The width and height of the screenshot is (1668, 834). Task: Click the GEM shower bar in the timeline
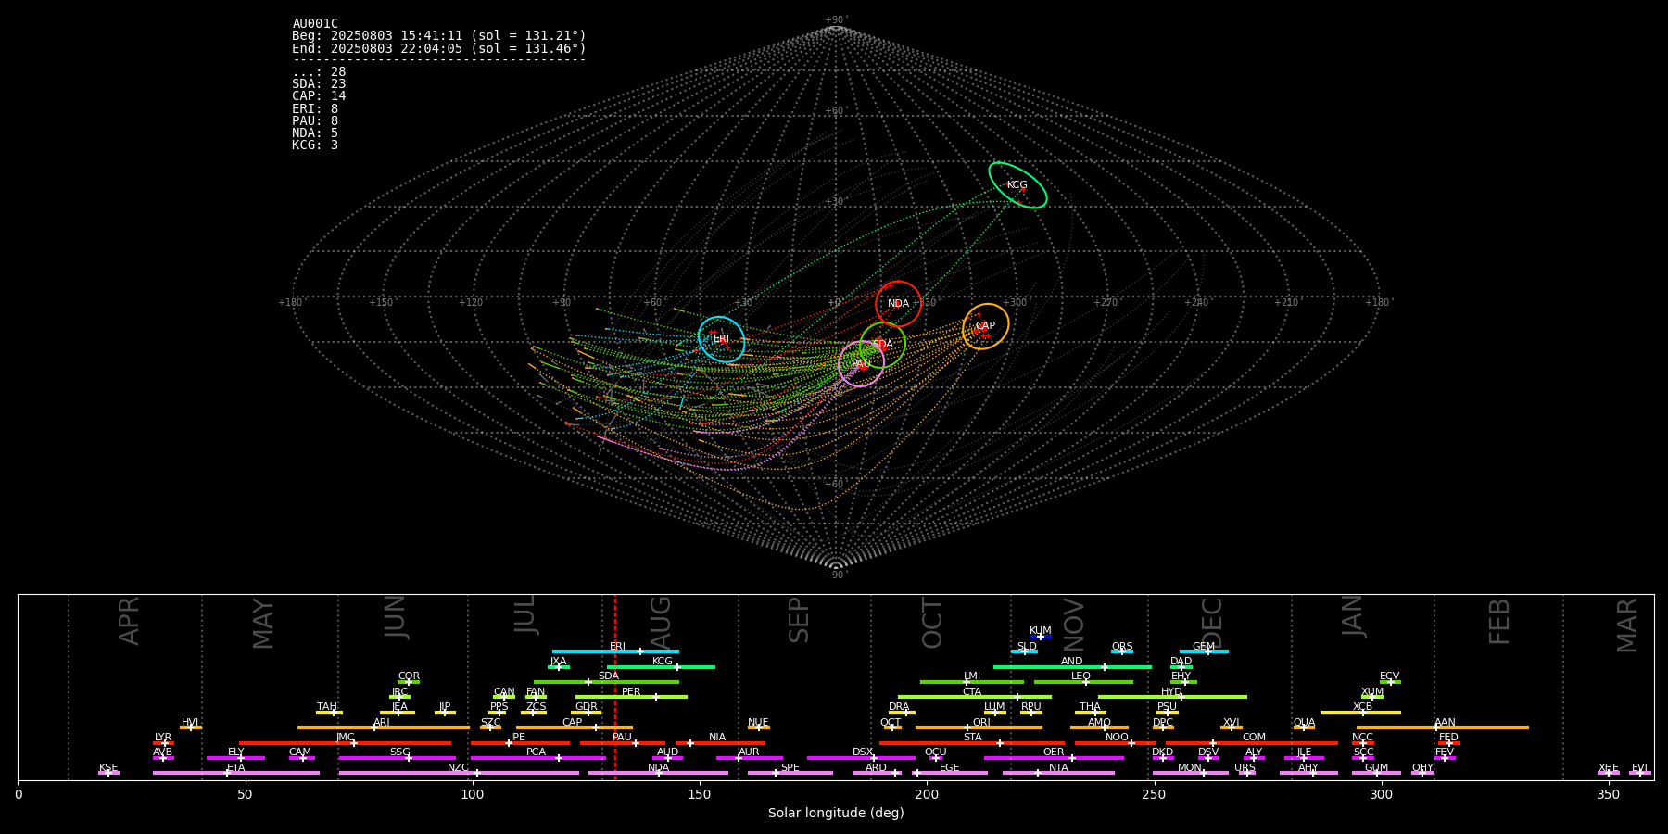click(1204, 651)
